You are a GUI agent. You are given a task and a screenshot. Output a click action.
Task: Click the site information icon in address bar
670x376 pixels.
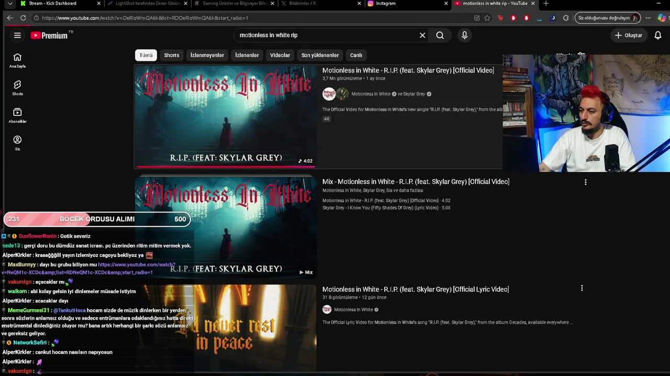pos(36,18)
